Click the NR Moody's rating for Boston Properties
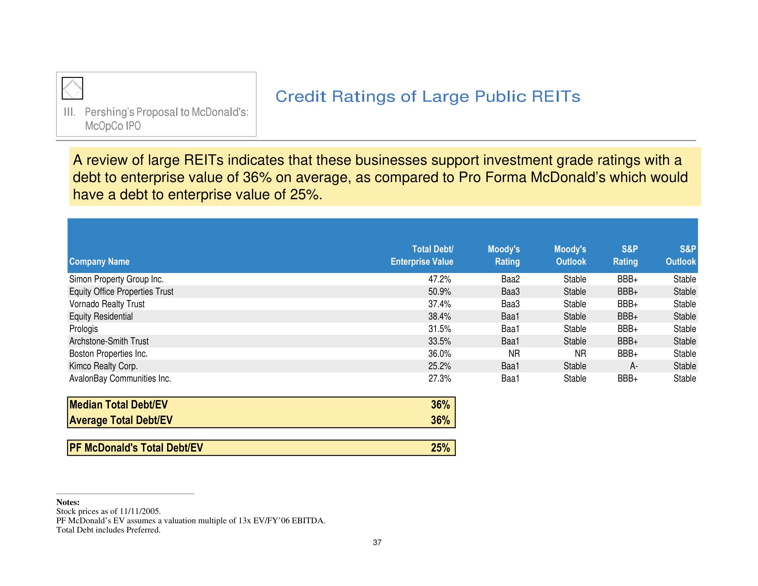 pyautogui.click(x=514, y=354)
